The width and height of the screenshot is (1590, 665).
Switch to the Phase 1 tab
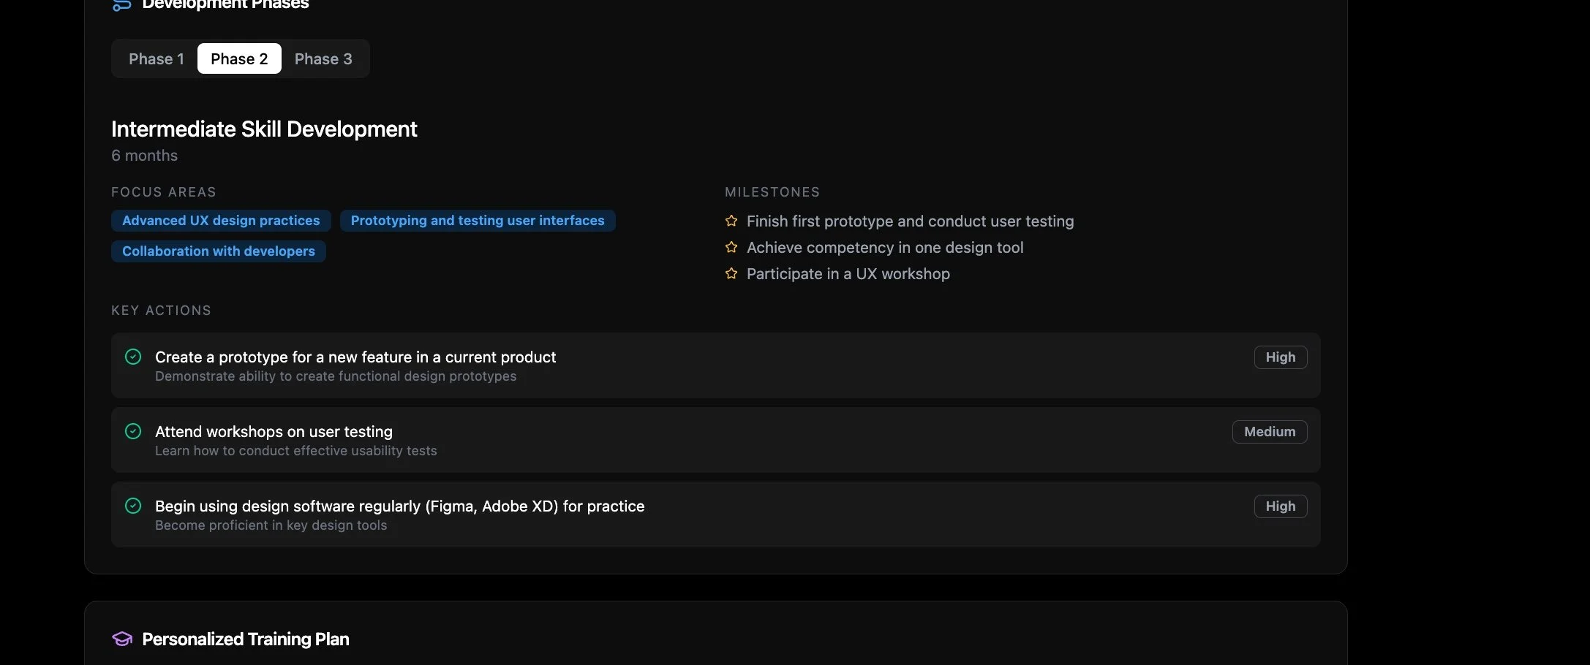[x=156, y=58]
